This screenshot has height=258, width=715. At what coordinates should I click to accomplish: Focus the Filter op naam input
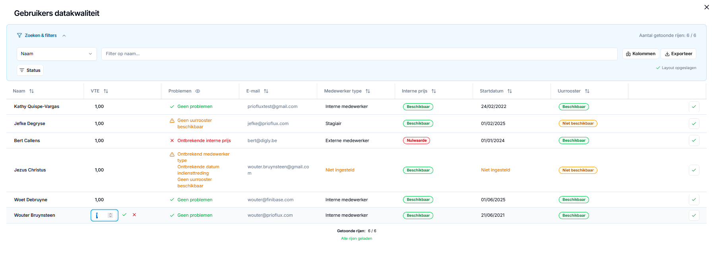click(359, 54)
